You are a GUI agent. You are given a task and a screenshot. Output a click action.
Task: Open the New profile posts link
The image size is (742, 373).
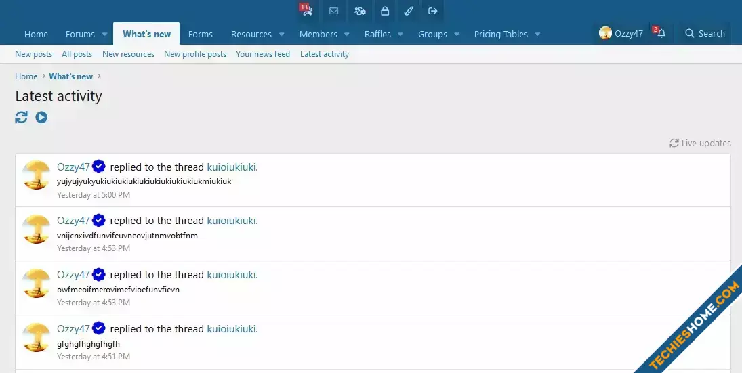click(x=195, y=54)
